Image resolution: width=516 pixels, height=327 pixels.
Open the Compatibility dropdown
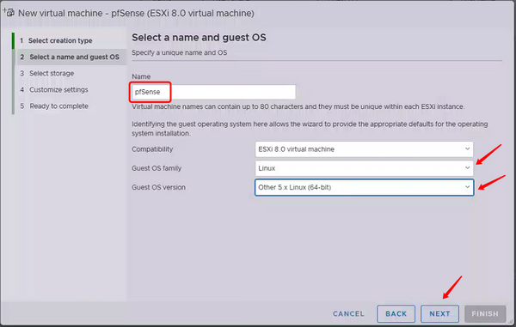click(364, 149)
